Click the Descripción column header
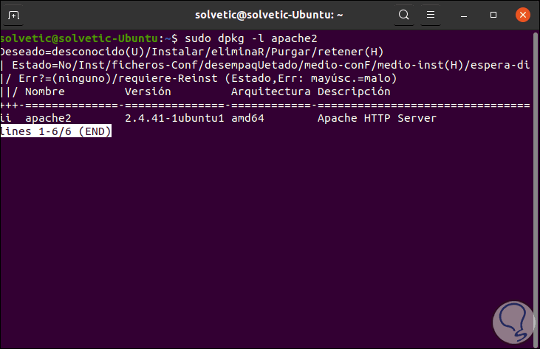This screenshot has height=349, width=540. pos(353,91)
